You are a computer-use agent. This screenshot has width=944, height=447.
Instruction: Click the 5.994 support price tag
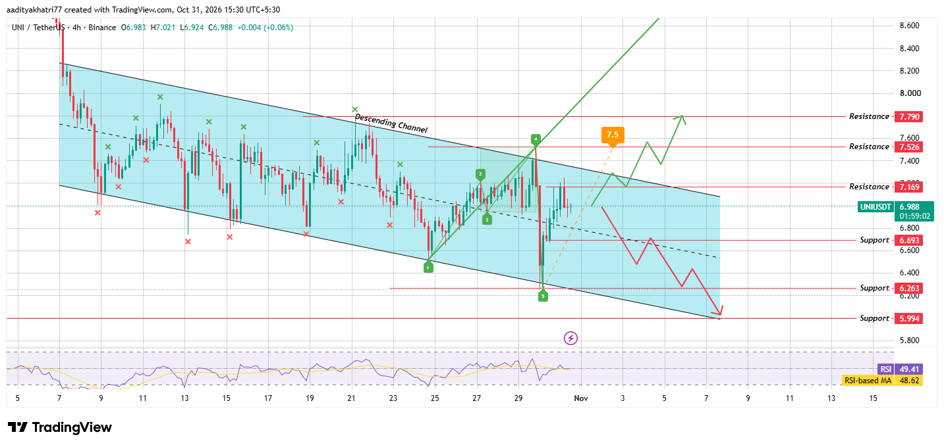(908, 318)
